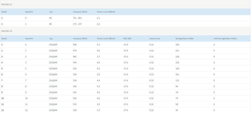Select the correctable error count 96
This screenshot has height=113, width=251.
(x=177, y=86)
